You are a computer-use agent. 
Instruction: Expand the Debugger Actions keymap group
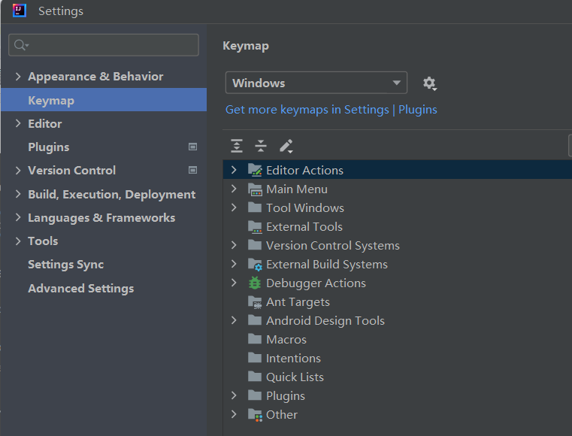tap(234, 283)
